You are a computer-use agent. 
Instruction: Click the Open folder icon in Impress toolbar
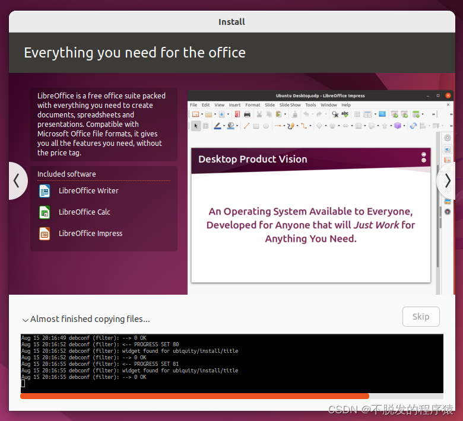(x=208, y=114)
